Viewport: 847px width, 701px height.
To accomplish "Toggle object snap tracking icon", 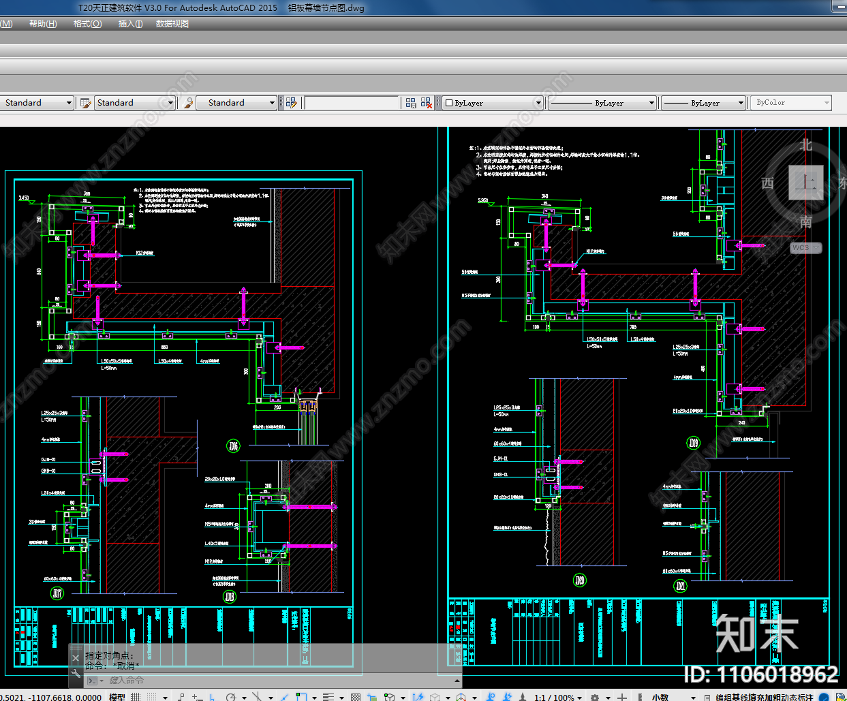I will coord(283,697).
